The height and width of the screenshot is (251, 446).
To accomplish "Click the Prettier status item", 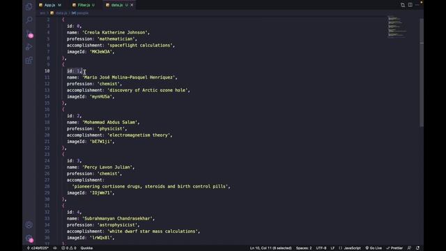I will (x=394, y=248).
